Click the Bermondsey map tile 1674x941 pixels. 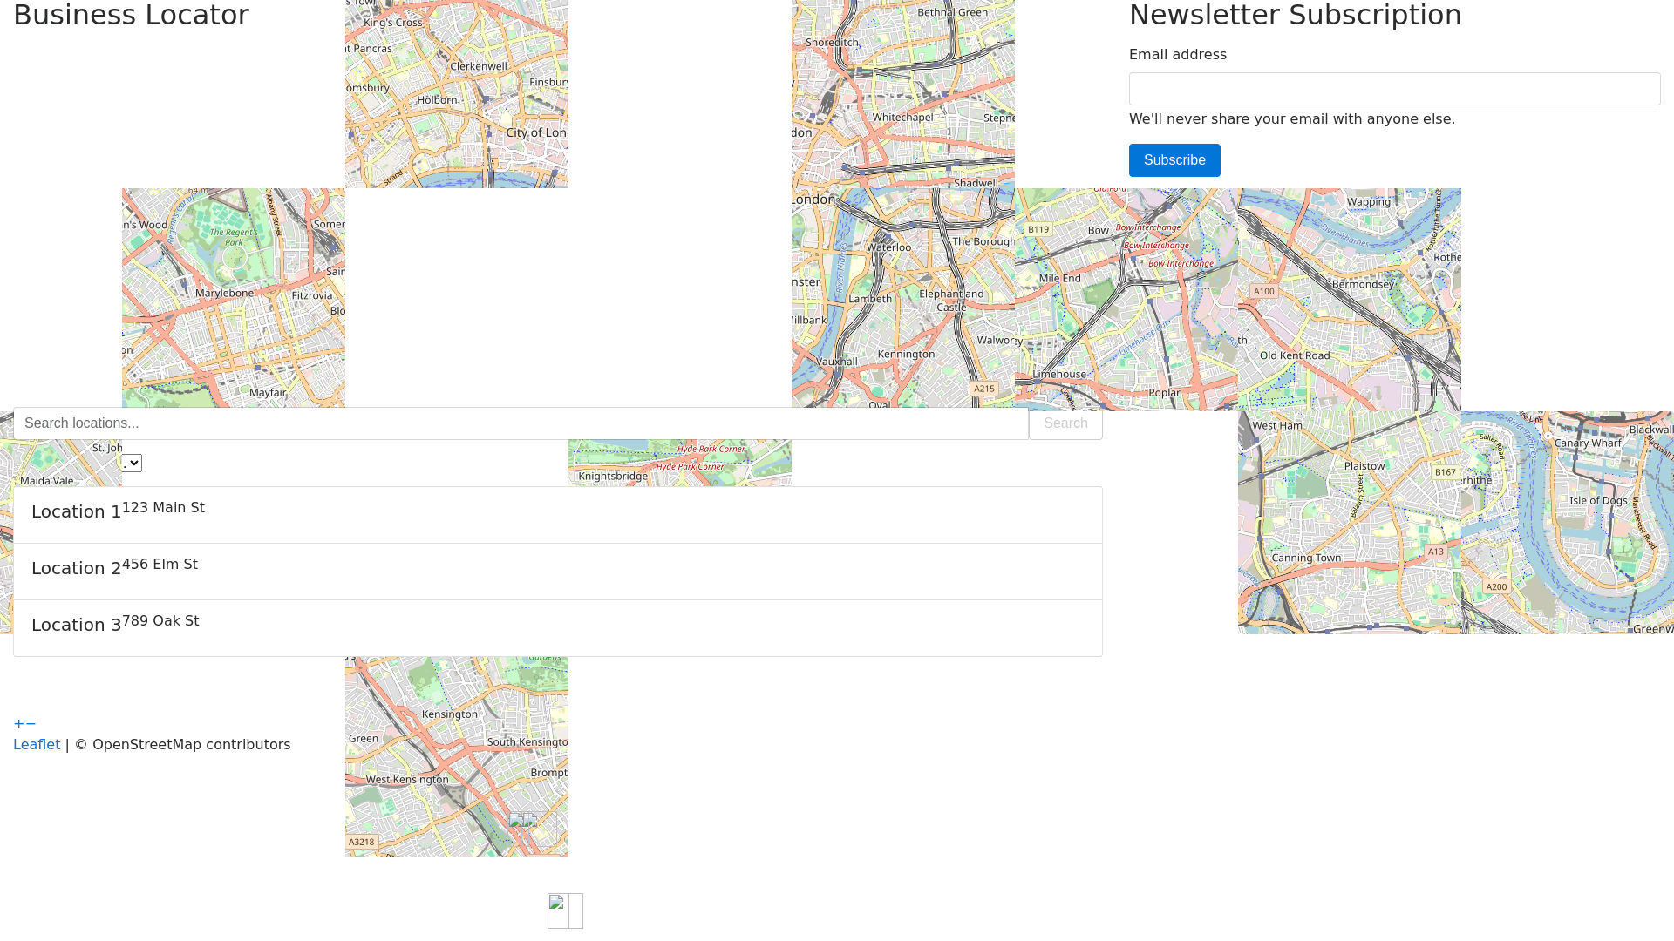tap(1349, 299)
